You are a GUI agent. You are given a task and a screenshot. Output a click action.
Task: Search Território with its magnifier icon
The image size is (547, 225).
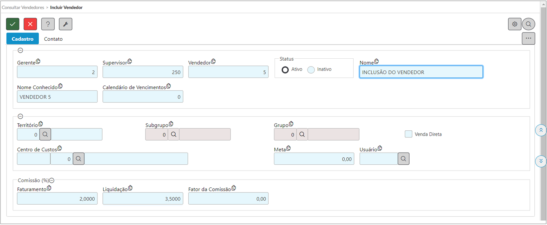click(x=45, y=134)
